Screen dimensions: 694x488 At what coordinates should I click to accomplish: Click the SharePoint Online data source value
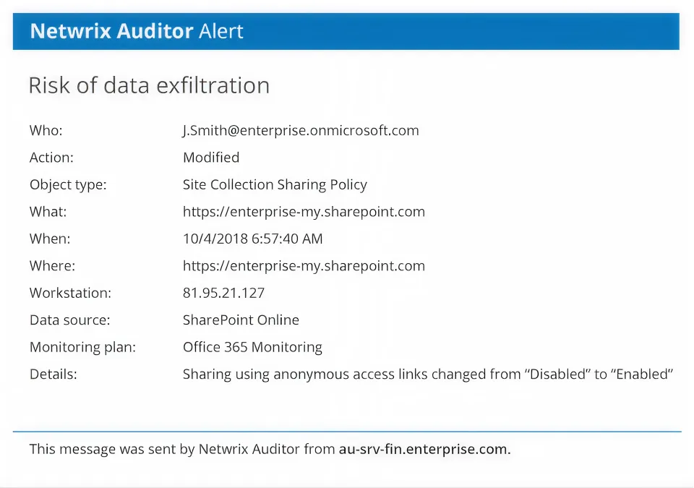tap(241, 320)
